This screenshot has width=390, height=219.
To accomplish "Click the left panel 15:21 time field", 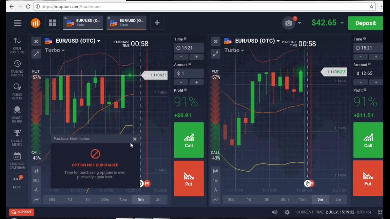I will [x=189, y=48].
